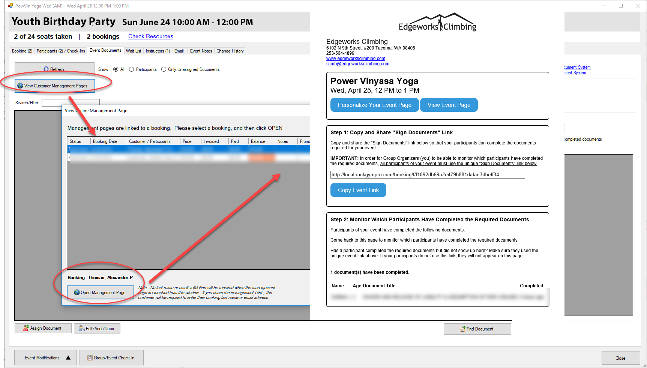Open View Customer Management Pages

pos(55,86)
